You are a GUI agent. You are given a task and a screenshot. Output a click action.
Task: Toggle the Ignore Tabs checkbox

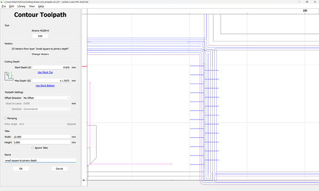32,148
